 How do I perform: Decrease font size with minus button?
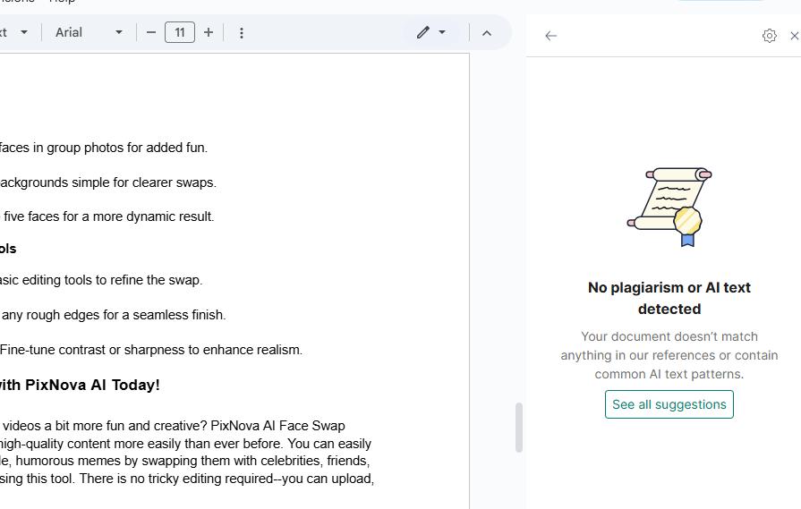point(151,32)
